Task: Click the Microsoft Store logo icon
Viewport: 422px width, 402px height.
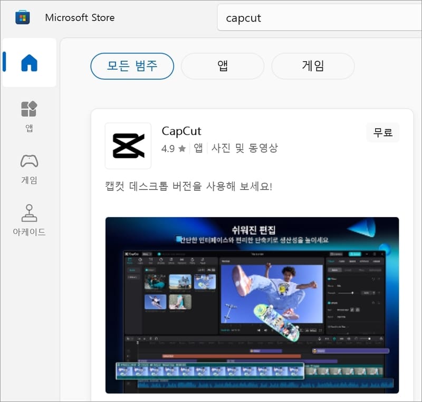Action: [23, 17]
